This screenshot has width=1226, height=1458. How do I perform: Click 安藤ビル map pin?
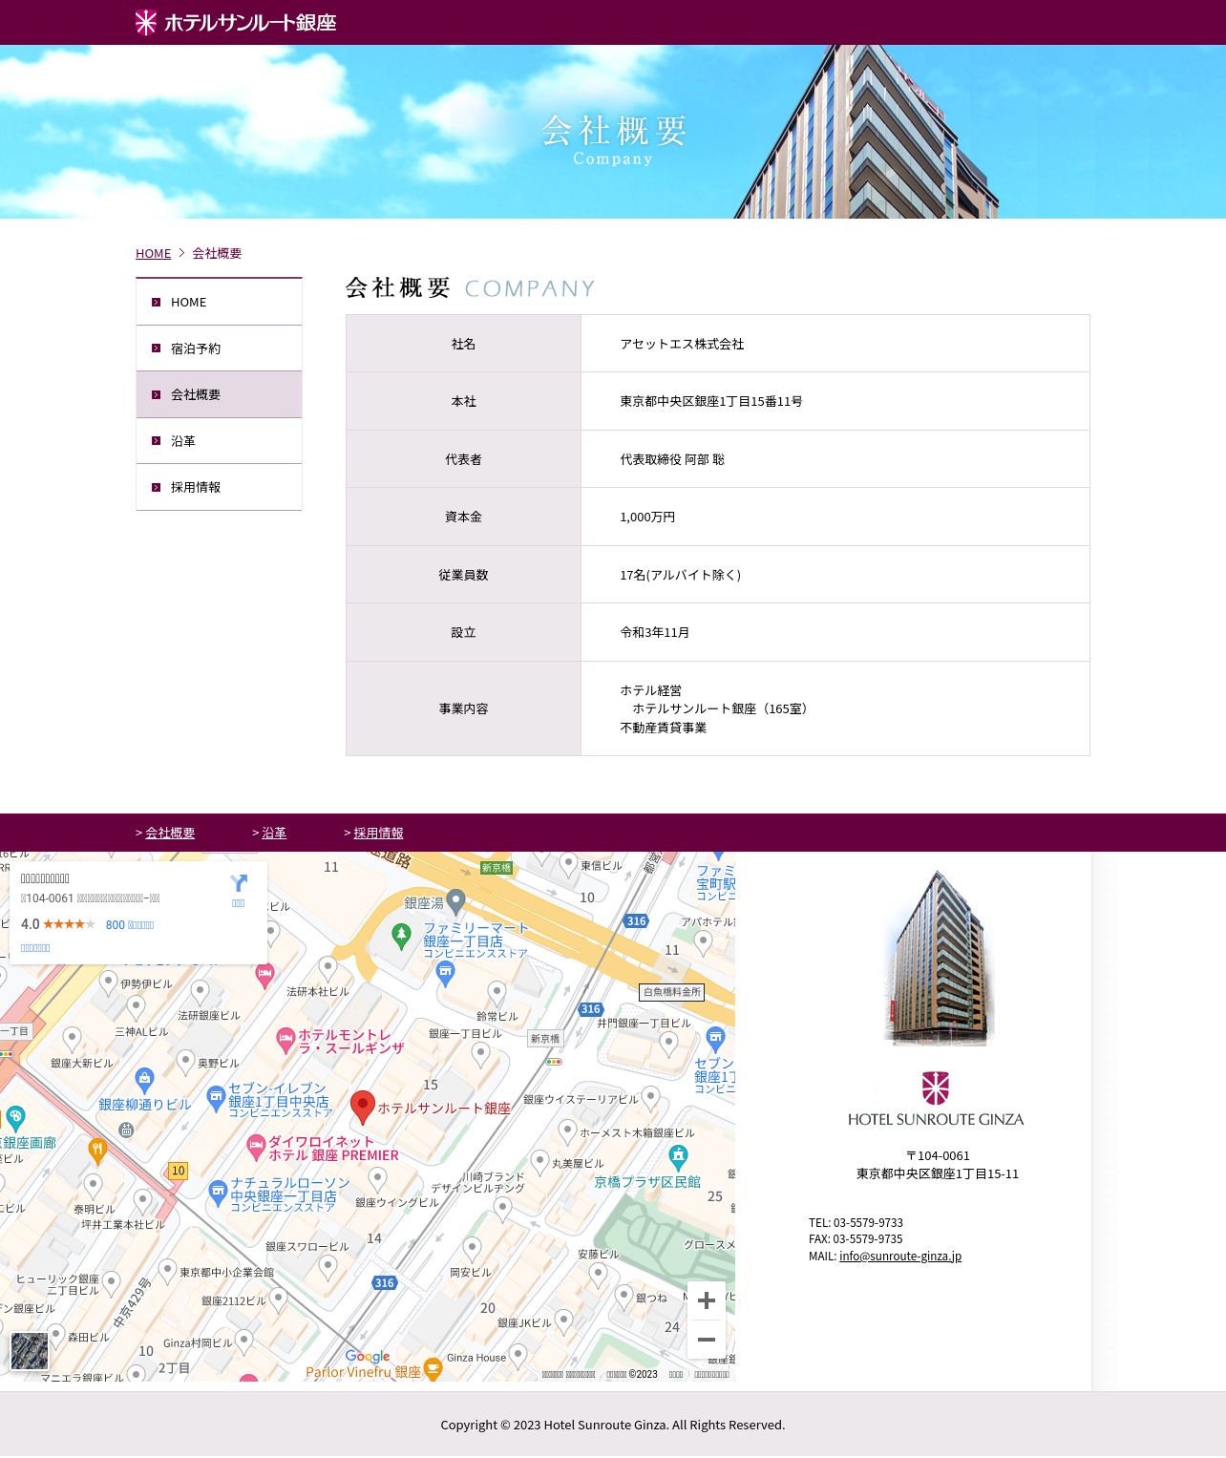pos(598,1276)
